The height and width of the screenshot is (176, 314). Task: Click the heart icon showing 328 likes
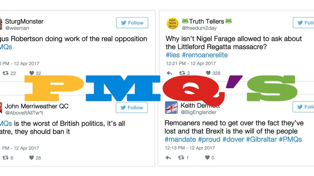pos(208,73)
